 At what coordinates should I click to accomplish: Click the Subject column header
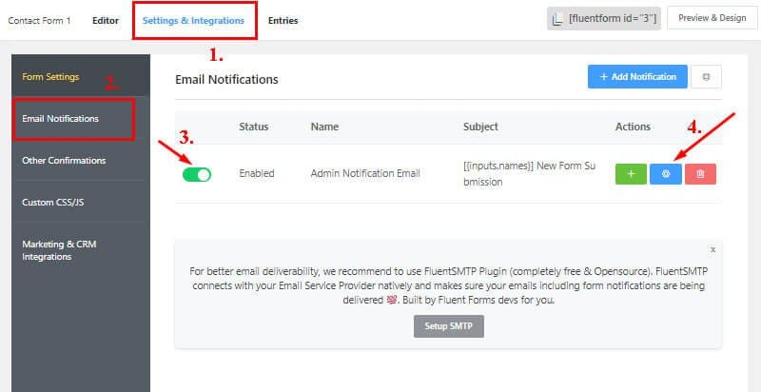pos(480,127)
